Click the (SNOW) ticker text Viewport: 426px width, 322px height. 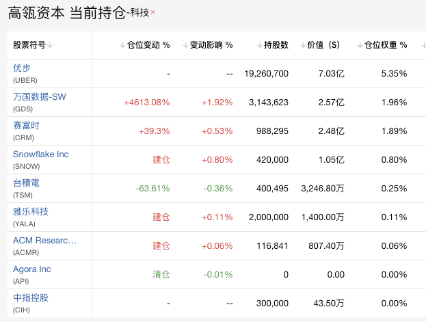27,167
